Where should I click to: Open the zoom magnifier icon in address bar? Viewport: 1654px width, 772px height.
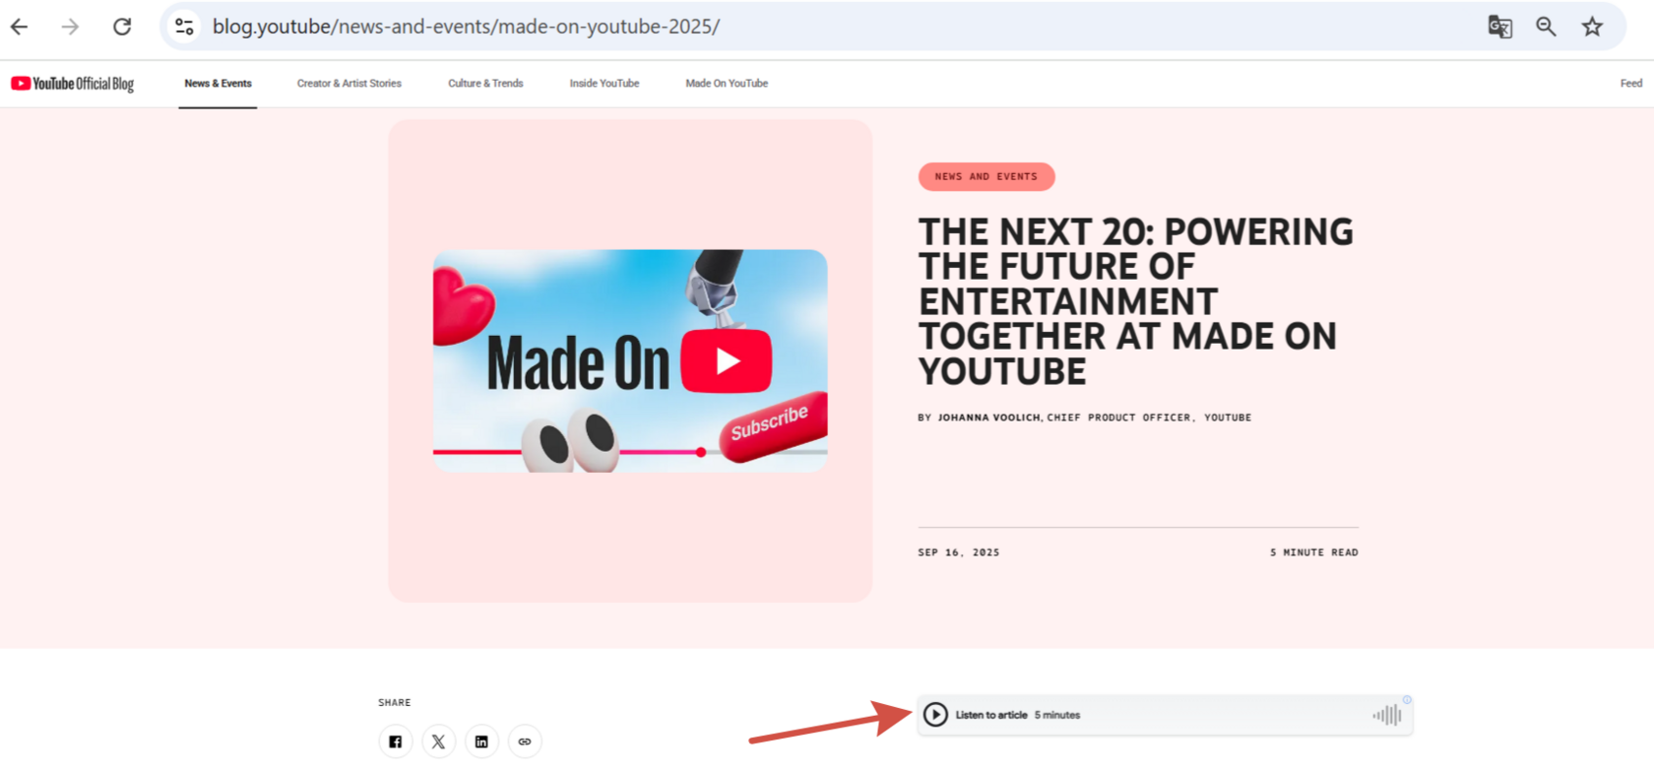tap(1546, 27)
